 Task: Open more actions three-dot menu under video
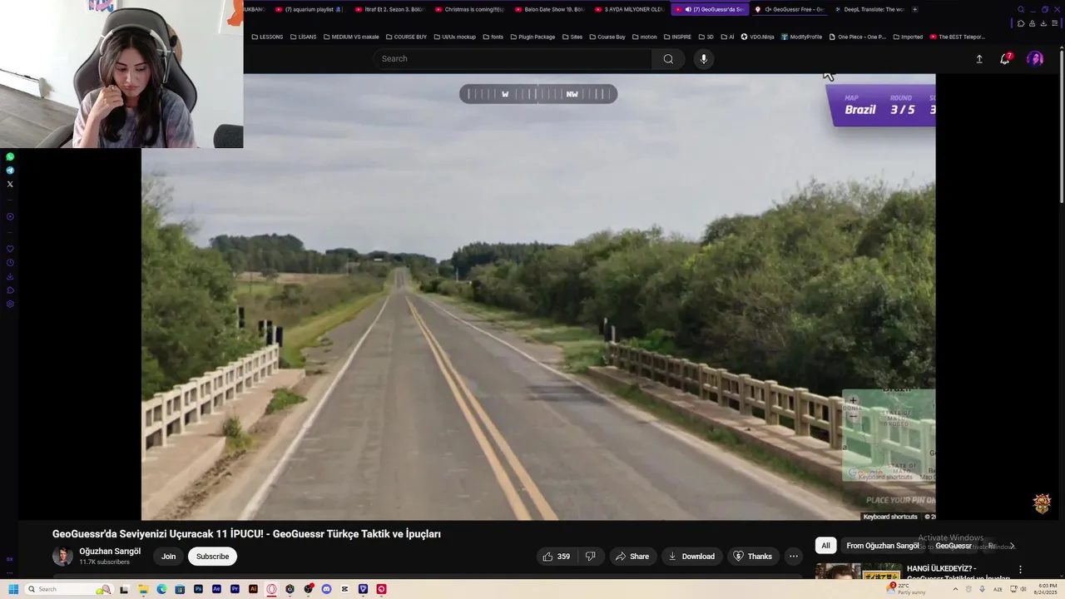tap(794, 557)
